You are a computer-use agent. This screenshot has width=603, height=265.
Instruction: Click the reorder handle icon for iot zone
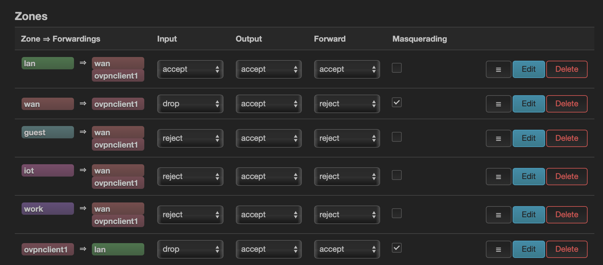tap(498, 177)
